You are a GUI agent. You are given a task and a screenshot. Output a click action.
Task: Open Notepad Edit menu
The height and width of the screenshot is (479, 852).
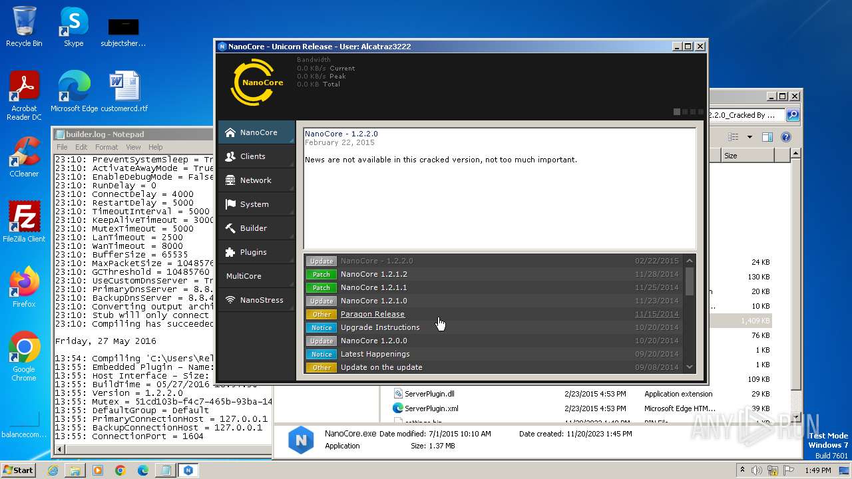81,147
